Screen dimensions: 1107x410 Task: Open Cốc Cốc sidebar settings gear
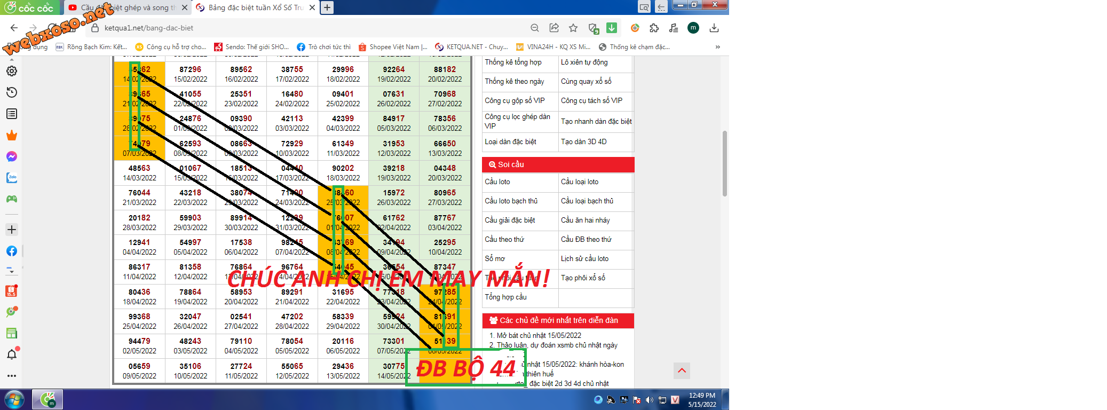coord(11,71)
